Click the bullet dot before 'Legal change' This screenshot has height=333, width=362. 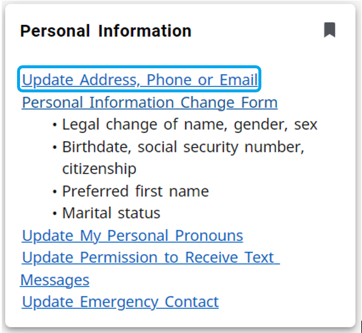point(55,125)
